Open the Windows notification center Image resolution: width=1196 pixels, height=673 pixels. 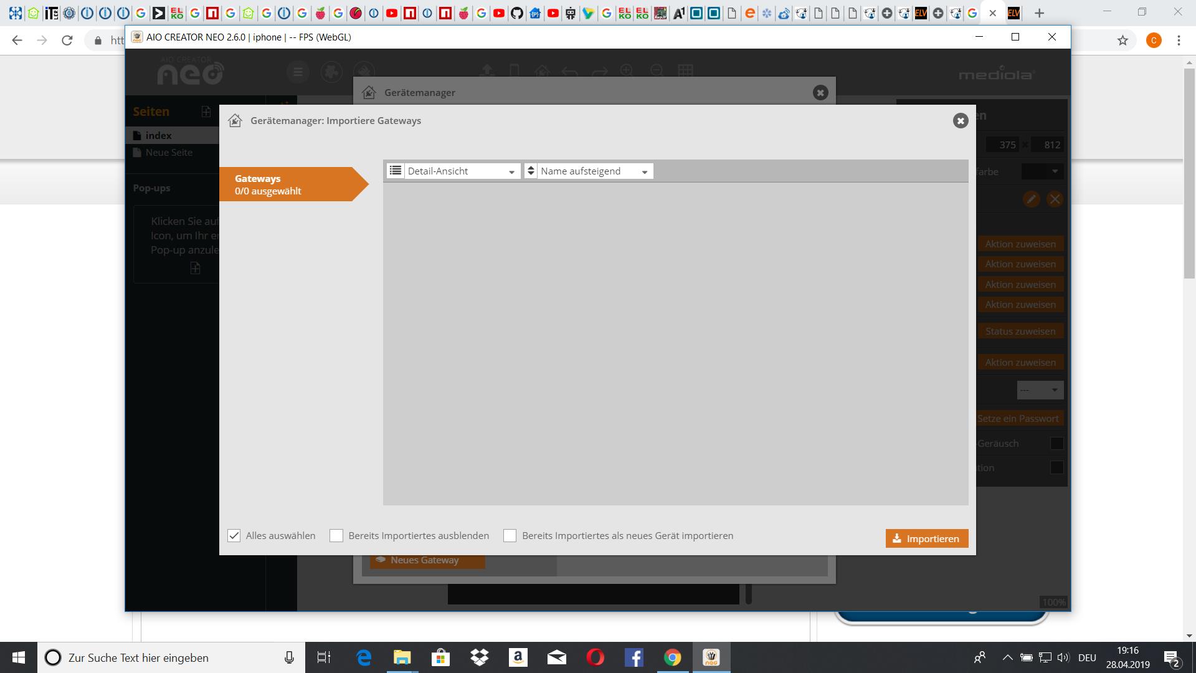[x=1172, y=658]
